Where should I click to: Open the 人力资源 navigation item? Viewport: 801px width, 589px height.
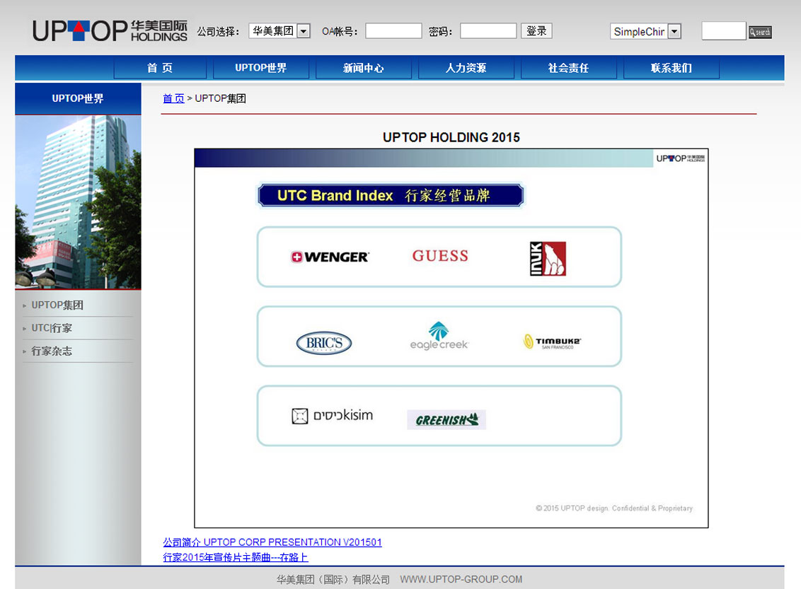[466, 68]
